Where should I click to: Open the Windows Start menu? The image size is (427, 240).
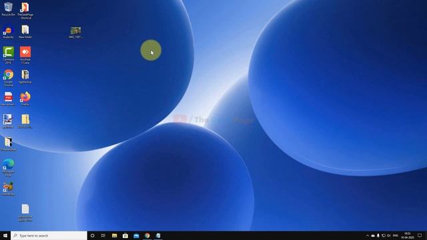tap(5, 235)
